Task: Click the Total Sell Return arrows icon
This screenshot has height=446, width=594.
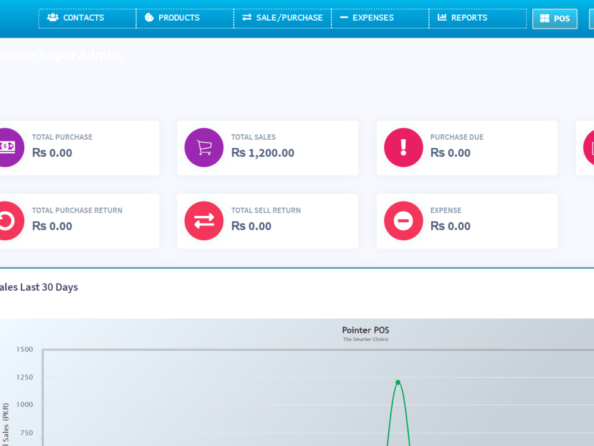Action: (x=204, y=221)
